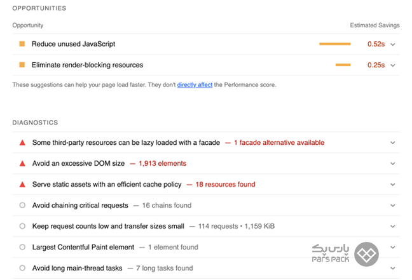Open the 'directly affect' link
The width and height of the screenshot is (412, 280).
tap(195, 85)
